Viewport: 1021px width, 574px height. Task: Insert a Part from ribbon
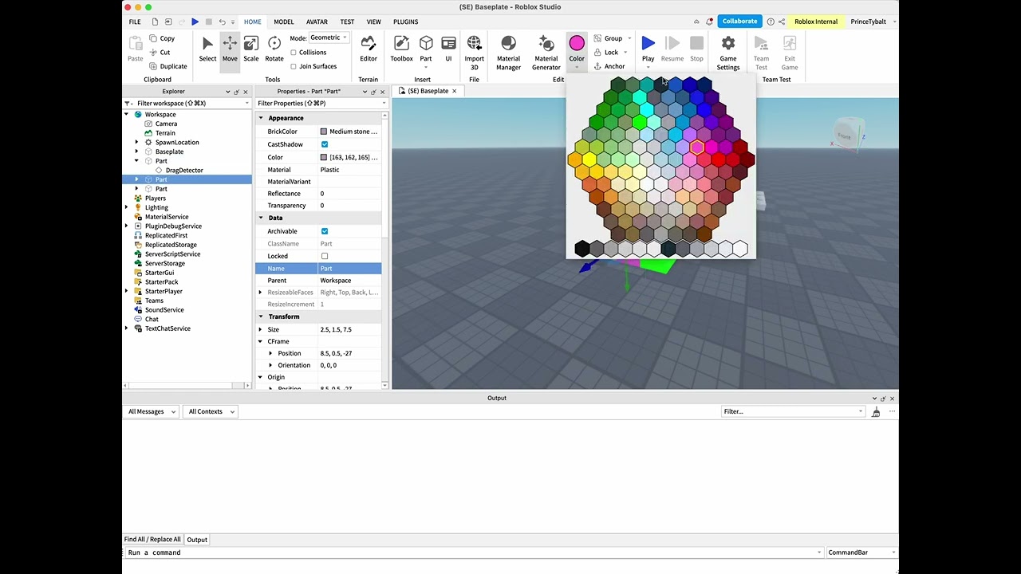[426, 49]
